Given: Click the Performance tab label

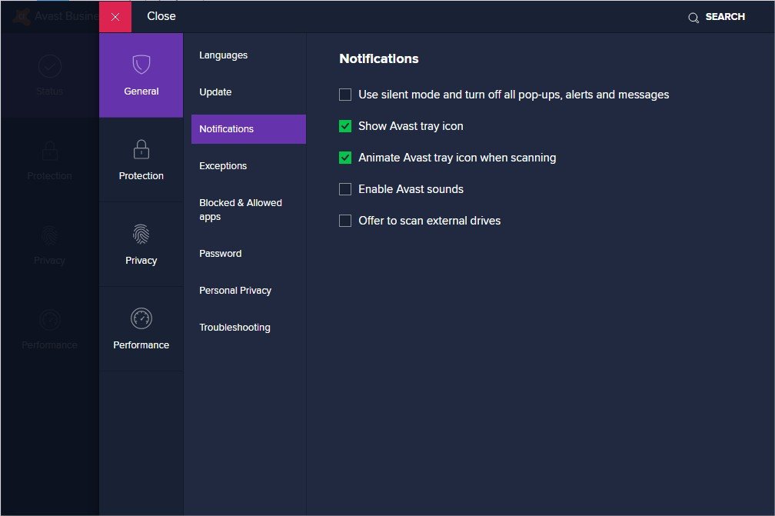Looking at the screenshot, I should click(x=141, y=345).
